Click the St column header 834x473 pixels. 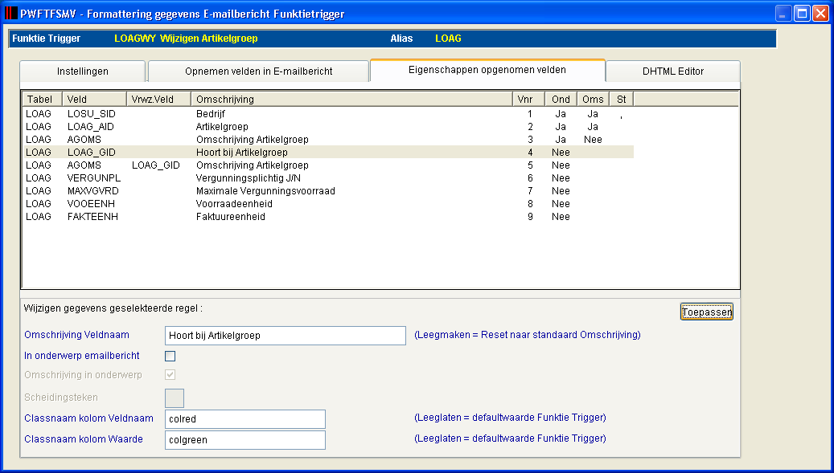point(621,100)
